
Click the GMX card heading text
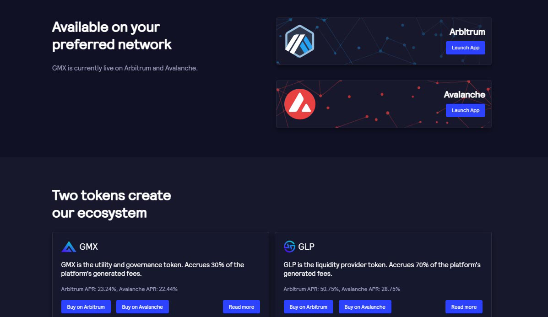click(x=88, y=247)
